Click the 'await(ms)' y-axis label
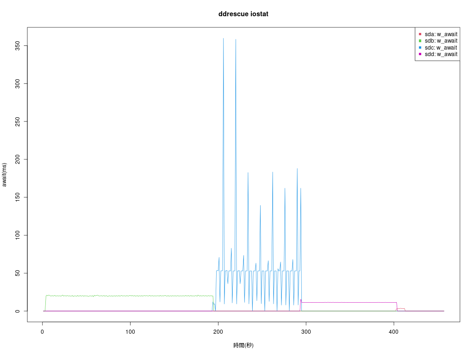The image size is (474, 356). [5, 174]
